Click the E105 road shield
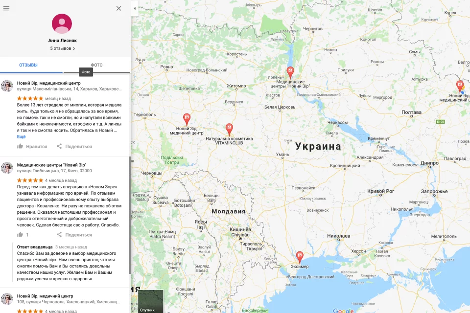Image resolution: width=470 pixels, height=313 pixels. (x=440, y=122)
